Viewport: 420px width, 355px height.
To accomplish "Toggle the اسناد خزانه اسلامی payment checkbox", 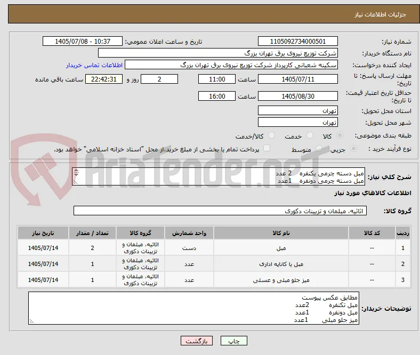I will point(267,148).
